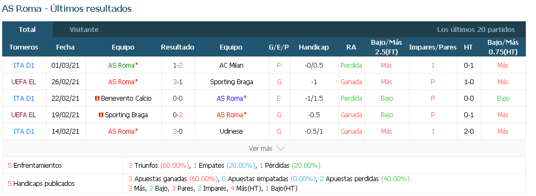
Task: Switch to the Visitante tab
Action: 84,30
